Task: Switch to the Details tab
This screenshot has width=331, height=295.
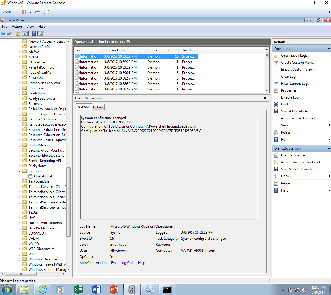Action: [98, 107]
